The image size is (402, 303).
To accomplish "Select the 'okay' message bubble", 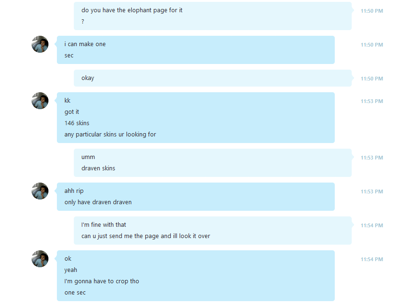I will click(213, 78).
